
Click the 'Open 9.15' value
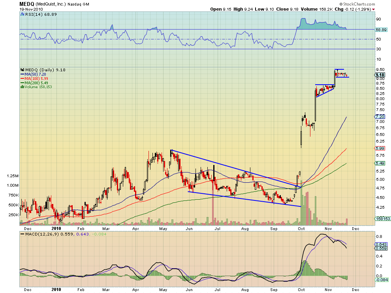pos(221,9)
